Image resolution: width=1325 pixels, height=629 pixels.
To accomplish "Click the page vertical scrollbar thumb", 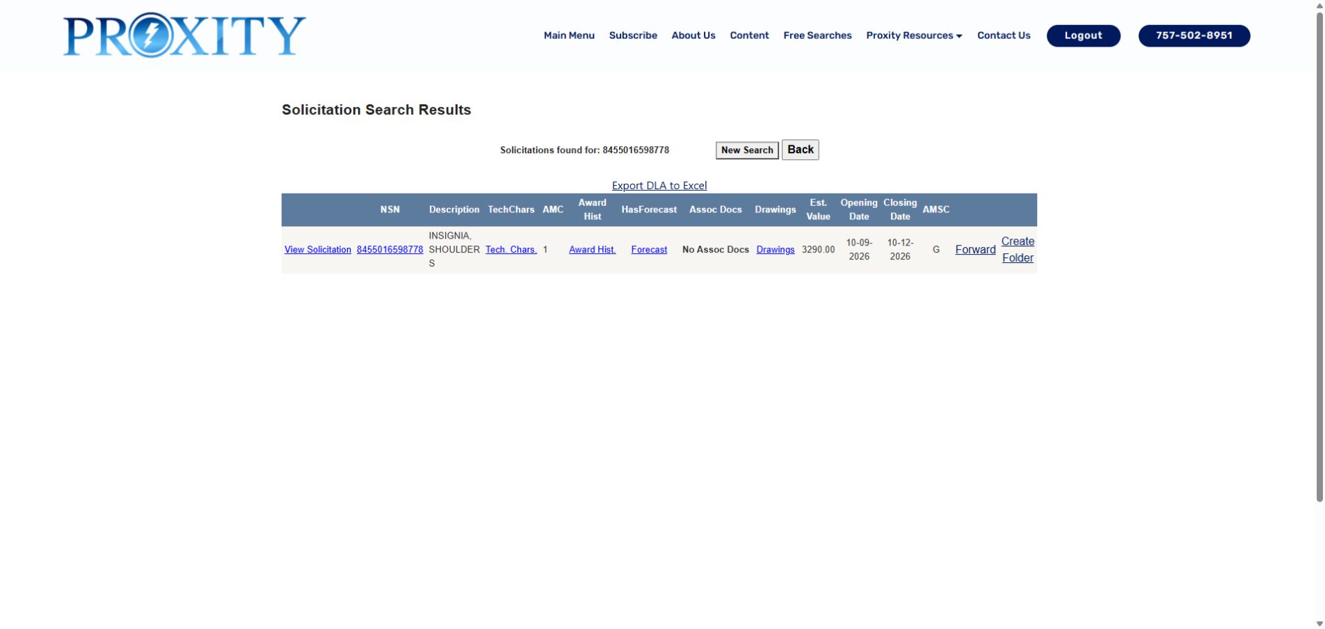I will [x=1319, y=257].
